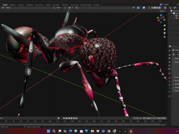Screen dimensions: 179x134
Task: Open the Animation workspace tab
Action: (x=56, y=5)
